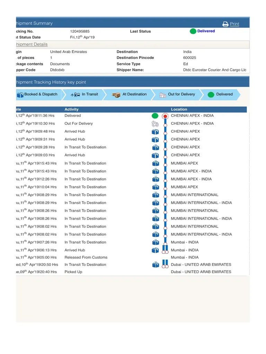Click Documents package contents value
Image resolution: width=266 pixels, height=354 pixels.
point(60,64)
